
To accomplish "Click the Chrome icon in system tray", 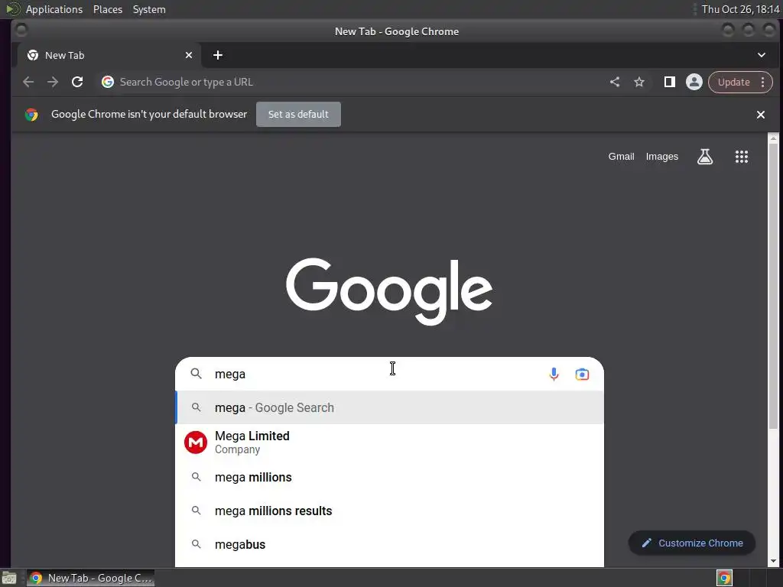I will coord(725,578).
